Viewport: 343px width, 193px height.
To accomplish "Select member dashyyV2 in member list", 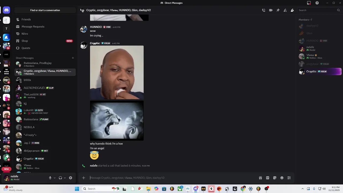I will (320, 26).
